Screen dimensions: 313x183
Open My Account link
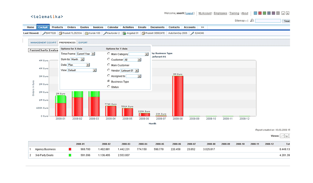click(x=205, y=13)
